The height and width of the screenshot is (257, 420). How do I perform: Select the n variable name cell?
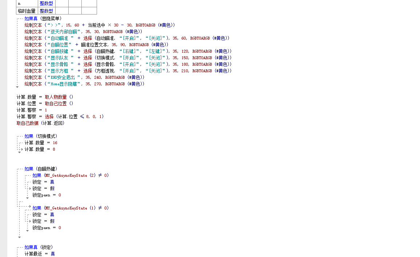pyautogui.click(x=27, y=3)
